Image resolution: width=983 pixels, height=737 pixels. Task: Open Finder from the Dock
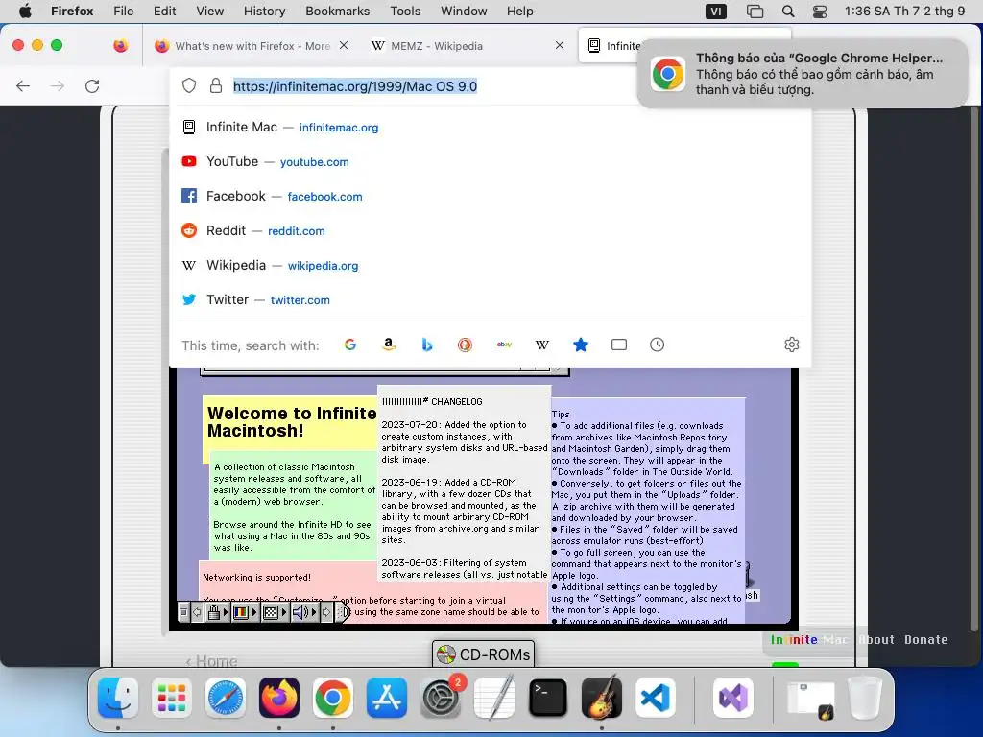[118, 698]
